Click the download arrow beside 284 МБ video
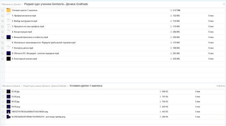 click(171, 32)
